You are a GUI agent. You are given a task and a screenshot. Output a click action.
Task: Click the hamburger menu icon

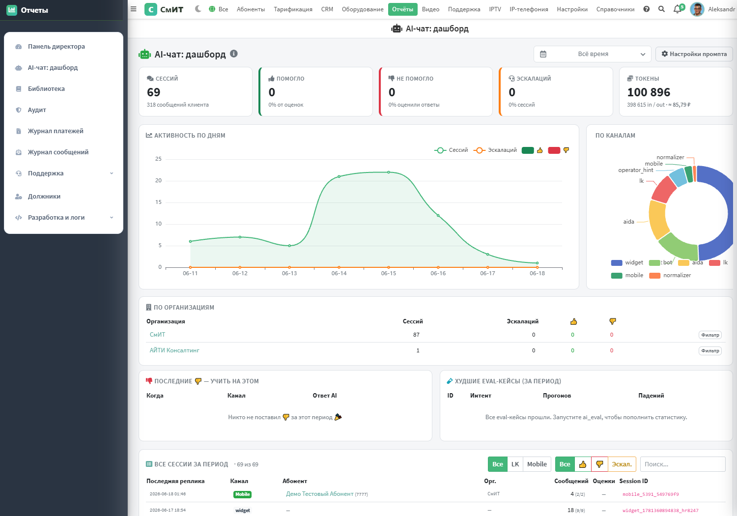click(133, 9)
